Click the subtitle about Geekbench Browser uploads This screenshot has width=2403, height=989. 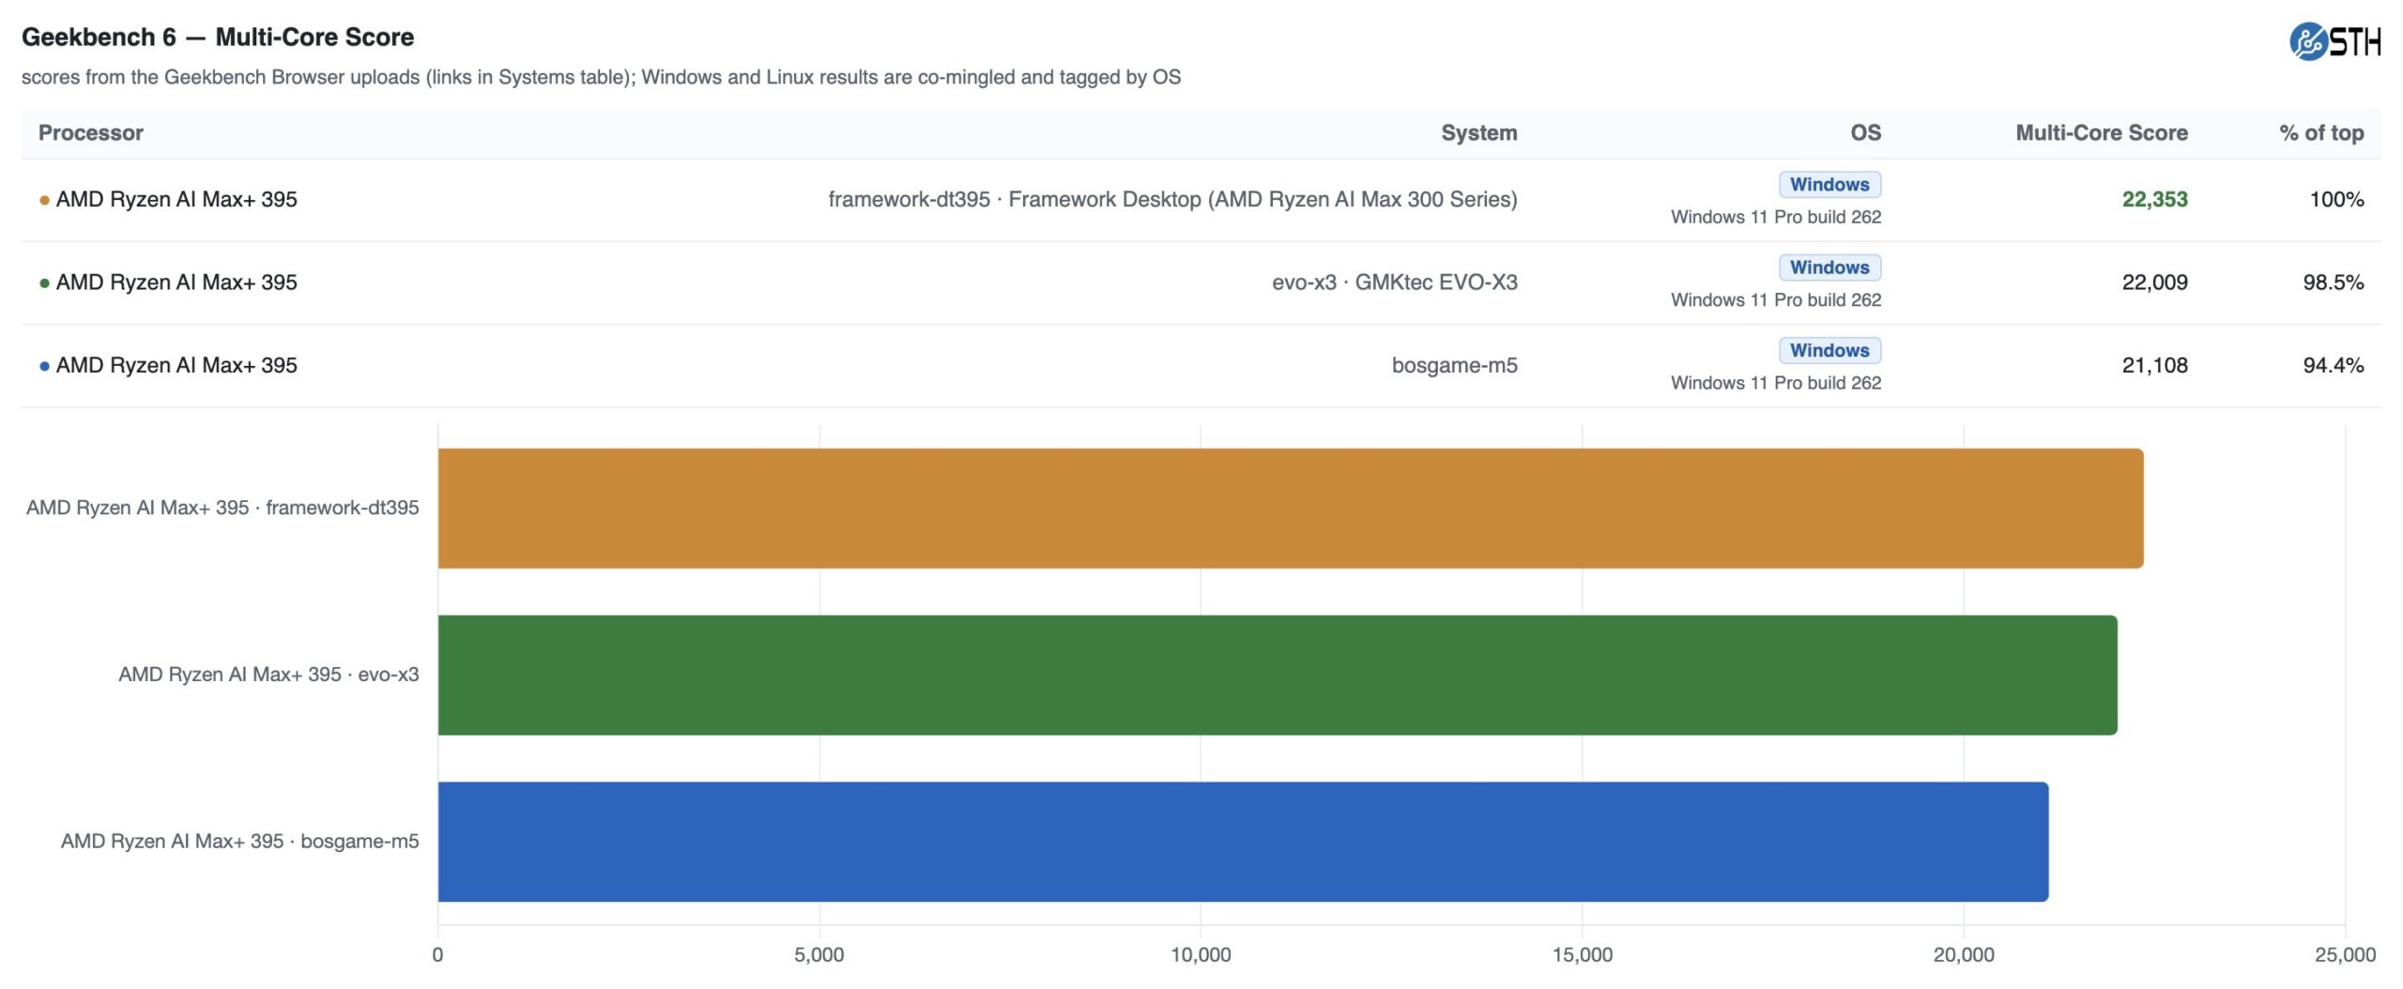tap(601, 77)
